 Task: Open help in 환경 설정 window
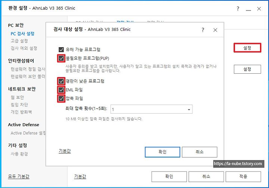[x=238, y=9]
